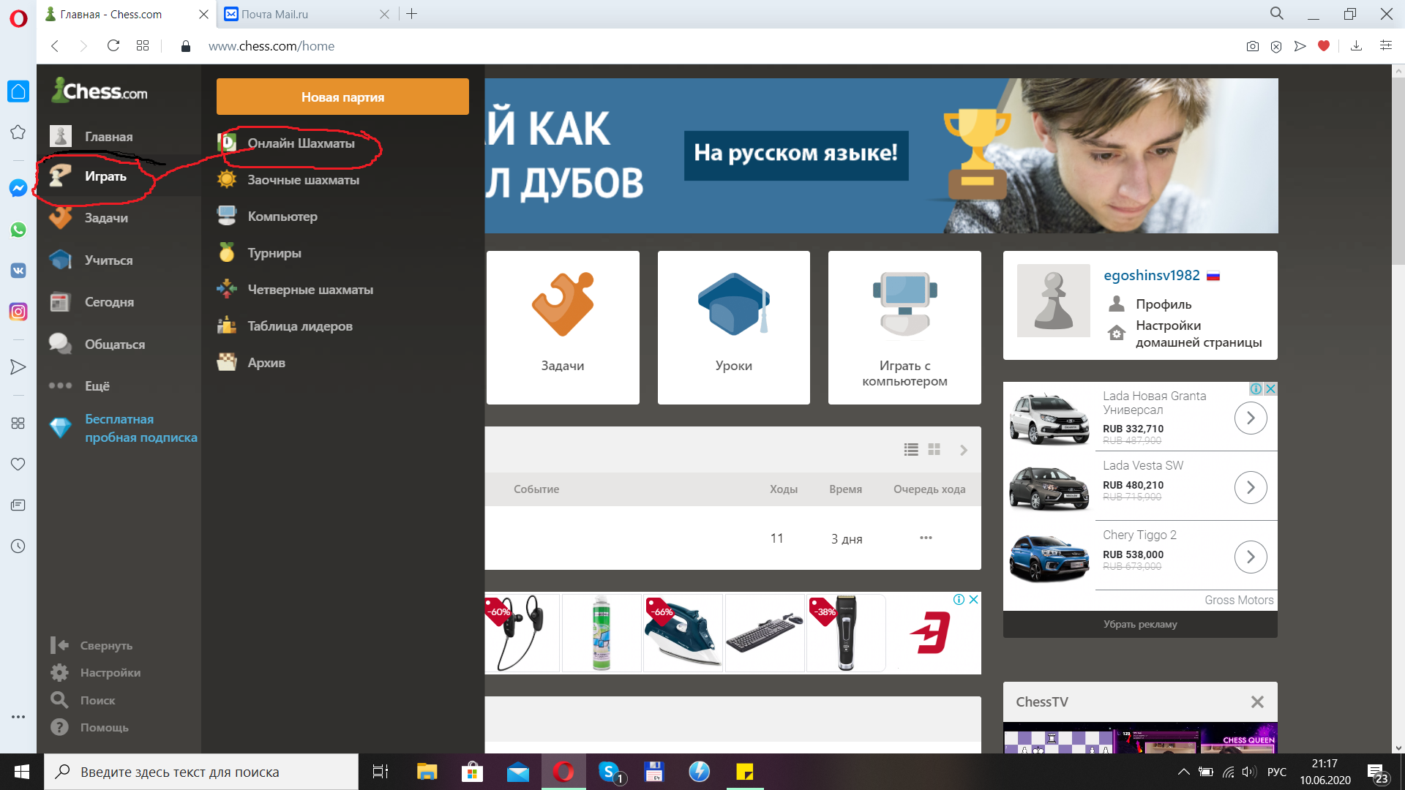Open Архив of games
Screen dimensions: 1405x790
(266, 363)
